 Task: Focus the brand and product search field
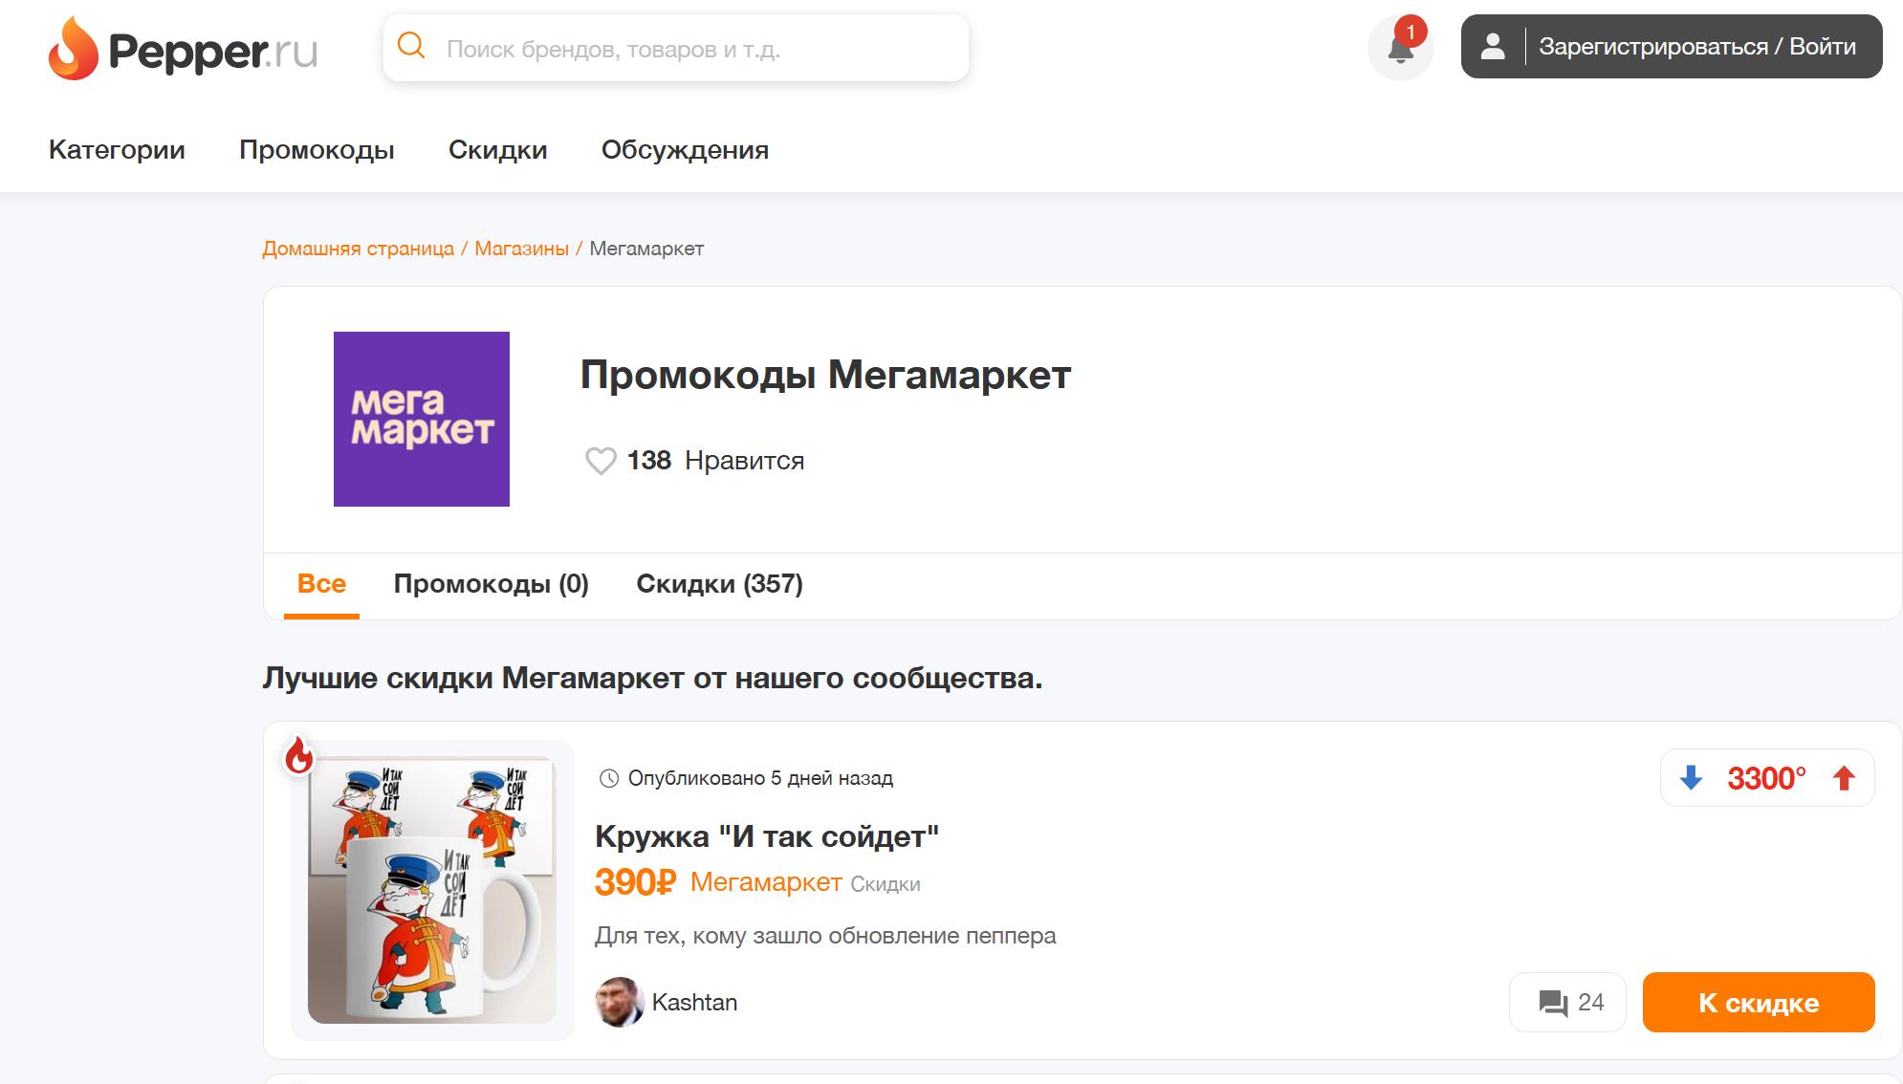point(676,48)
